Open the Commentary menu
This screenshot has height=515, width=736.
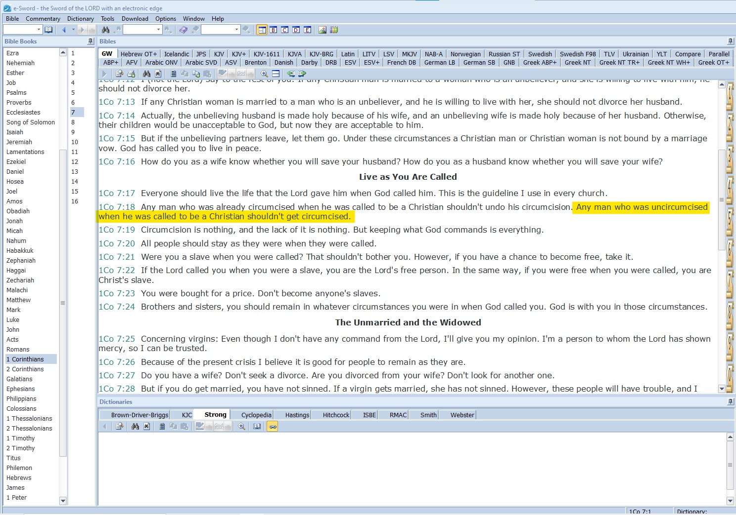[x=43, y=19]
